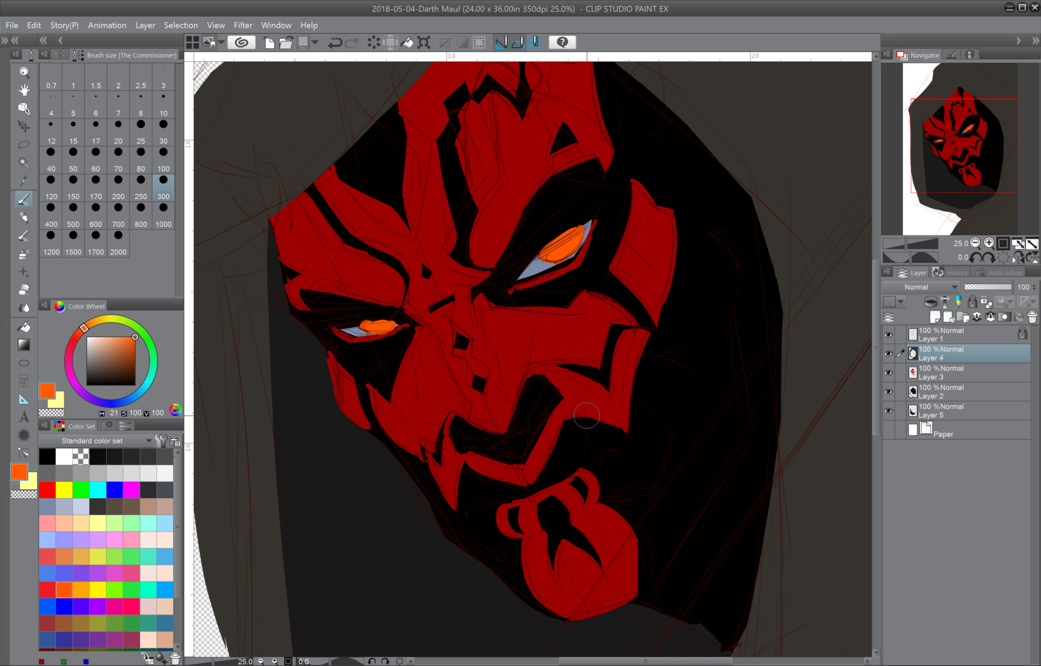1041x666 pixels.
Task: Open the help question mark icon
Action: click(x=563, y=42)
